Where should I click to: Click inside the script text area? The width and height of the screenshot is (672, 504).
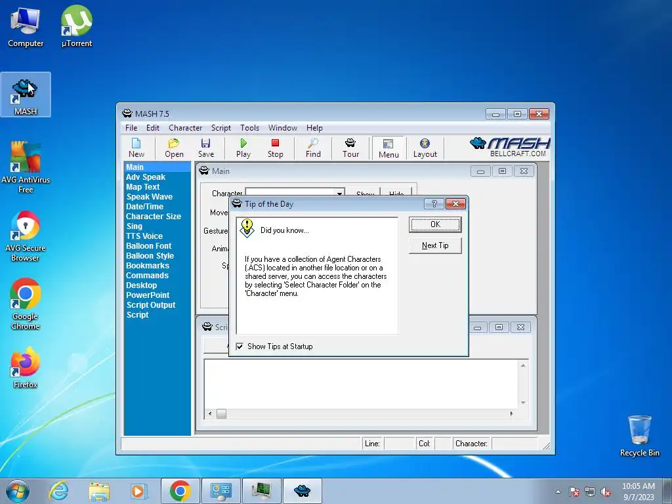click(361, 383)
